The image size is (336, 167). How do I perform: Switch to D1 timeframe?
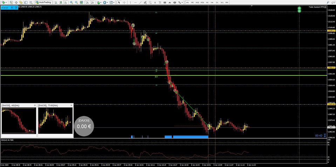coord(217,2)
